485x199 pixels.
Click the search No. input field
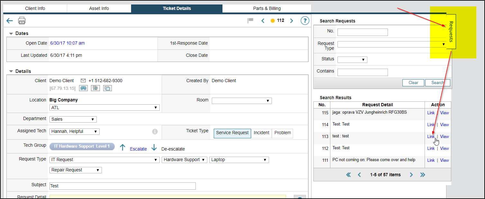363,32
